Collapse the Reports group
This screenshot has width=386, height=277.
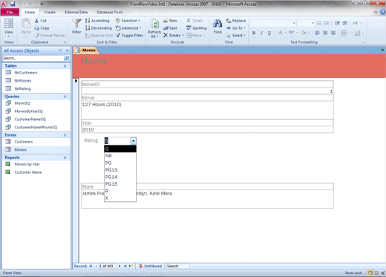(65, 157)
